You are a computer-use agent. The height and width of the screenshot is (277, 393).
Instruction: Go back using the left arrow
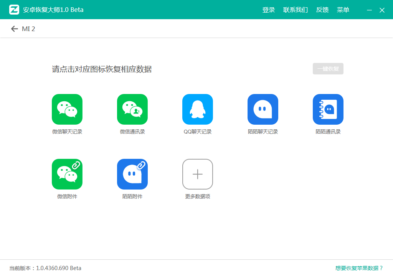14,28
